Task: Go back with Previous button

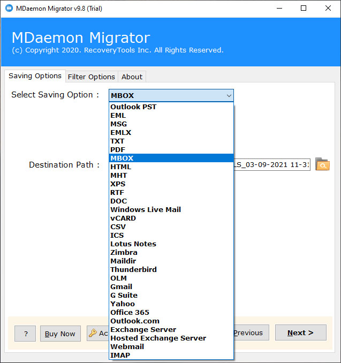Action: pos(251,332)
